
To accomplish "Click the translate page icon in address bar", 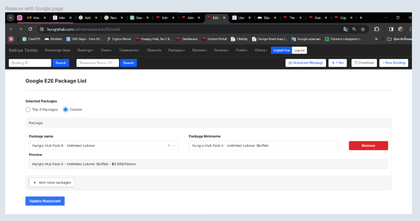I will [346, 29].
